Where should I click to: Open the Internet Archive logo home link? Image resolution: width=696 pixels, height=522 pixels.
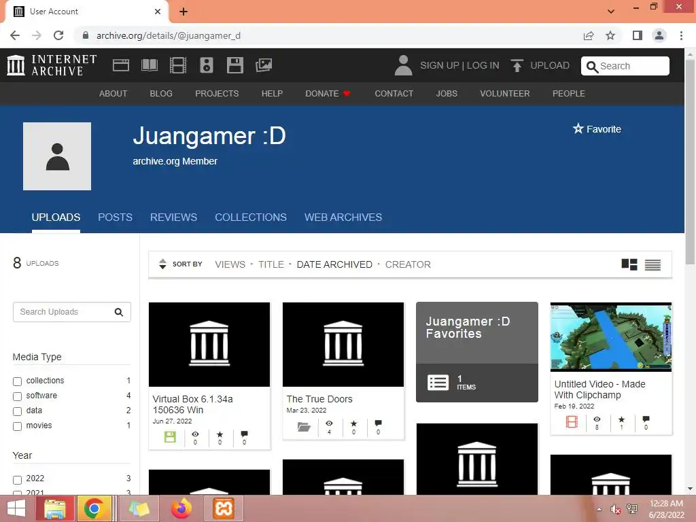[x=52, y=65]
